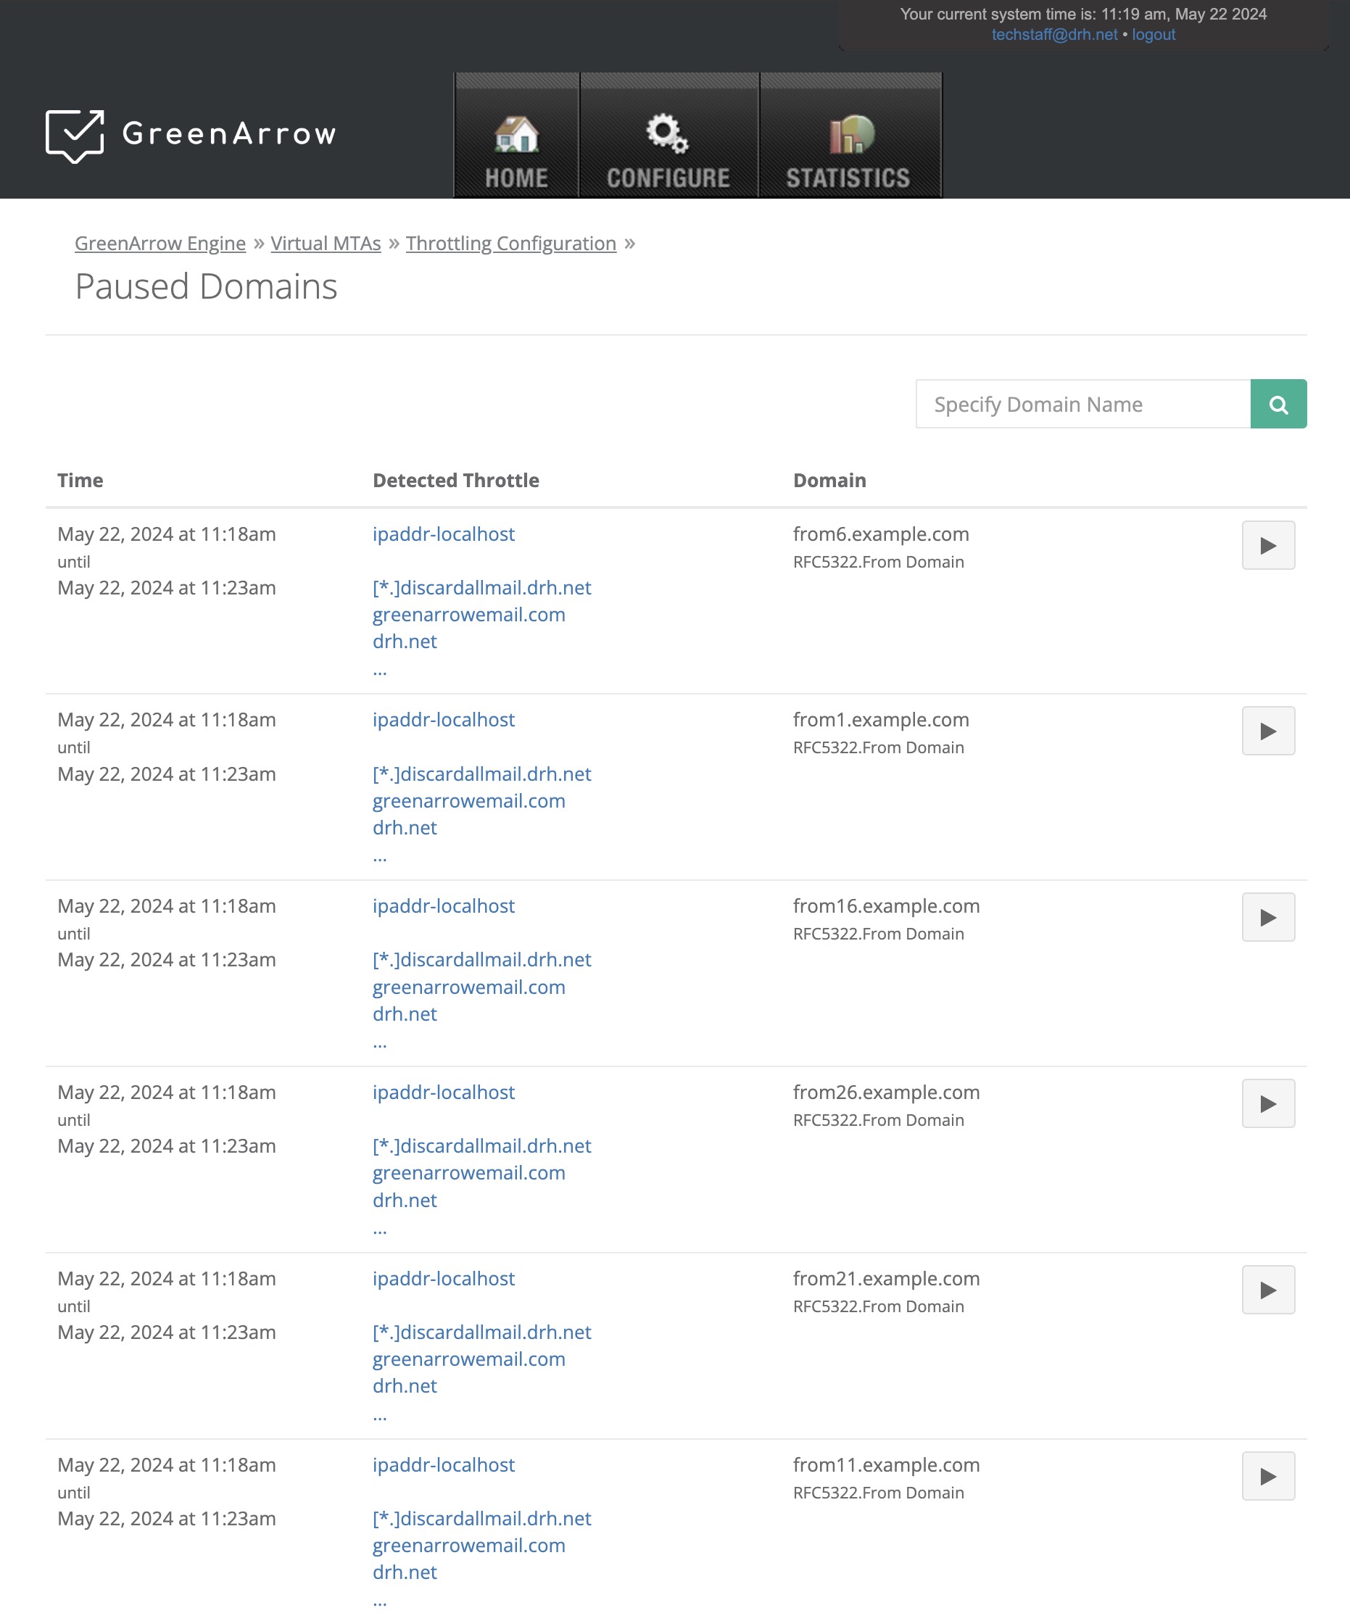Resume the paused from6.example.com domain
The height and width of the screenshot is (1621, 1350).
1267,546
